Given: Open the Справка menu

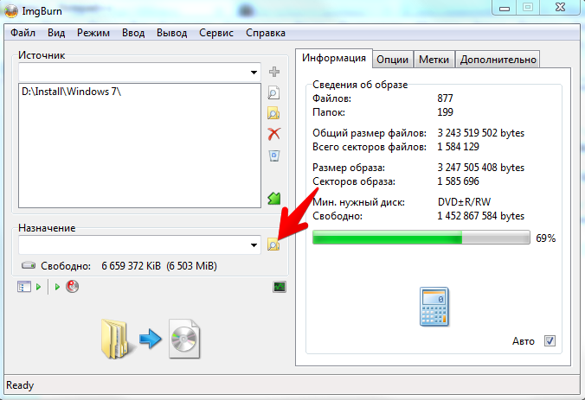Looking at the screenshot, I should point(266,33).
